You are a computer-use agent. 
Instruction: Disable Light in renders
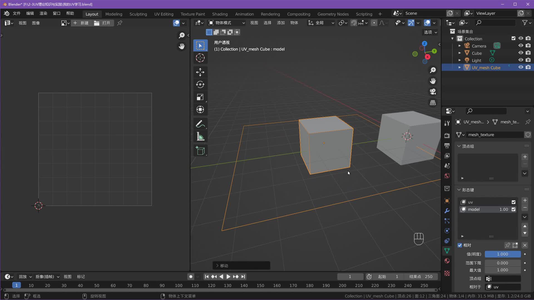click(528, 60)
